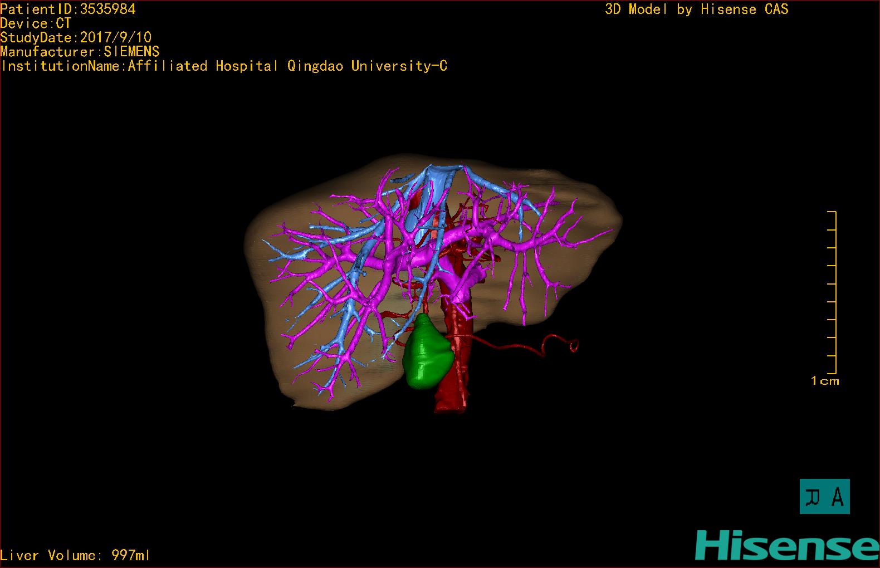The width and height of the screenshot is (880, 568).
Task: Click the 'Device:CT' text
Action: point(36,23)
